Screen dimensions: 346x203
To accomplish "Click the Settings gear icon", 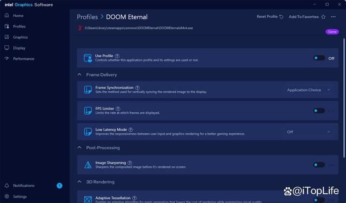I will point(7,196).
